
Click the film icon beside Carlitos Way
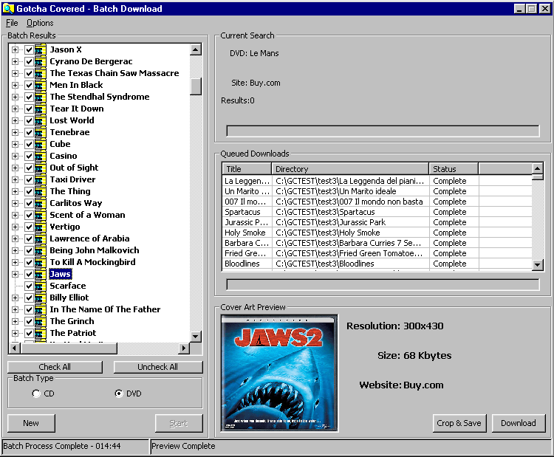(41, 204)
